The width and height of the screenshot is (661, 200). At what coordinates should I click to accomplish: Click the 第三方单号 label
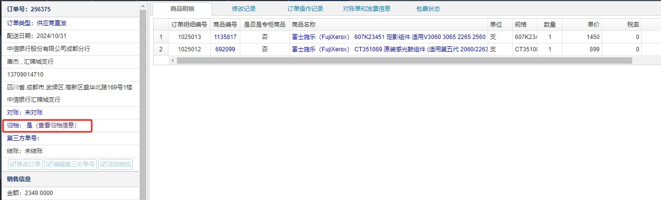[x=23, y=138]
